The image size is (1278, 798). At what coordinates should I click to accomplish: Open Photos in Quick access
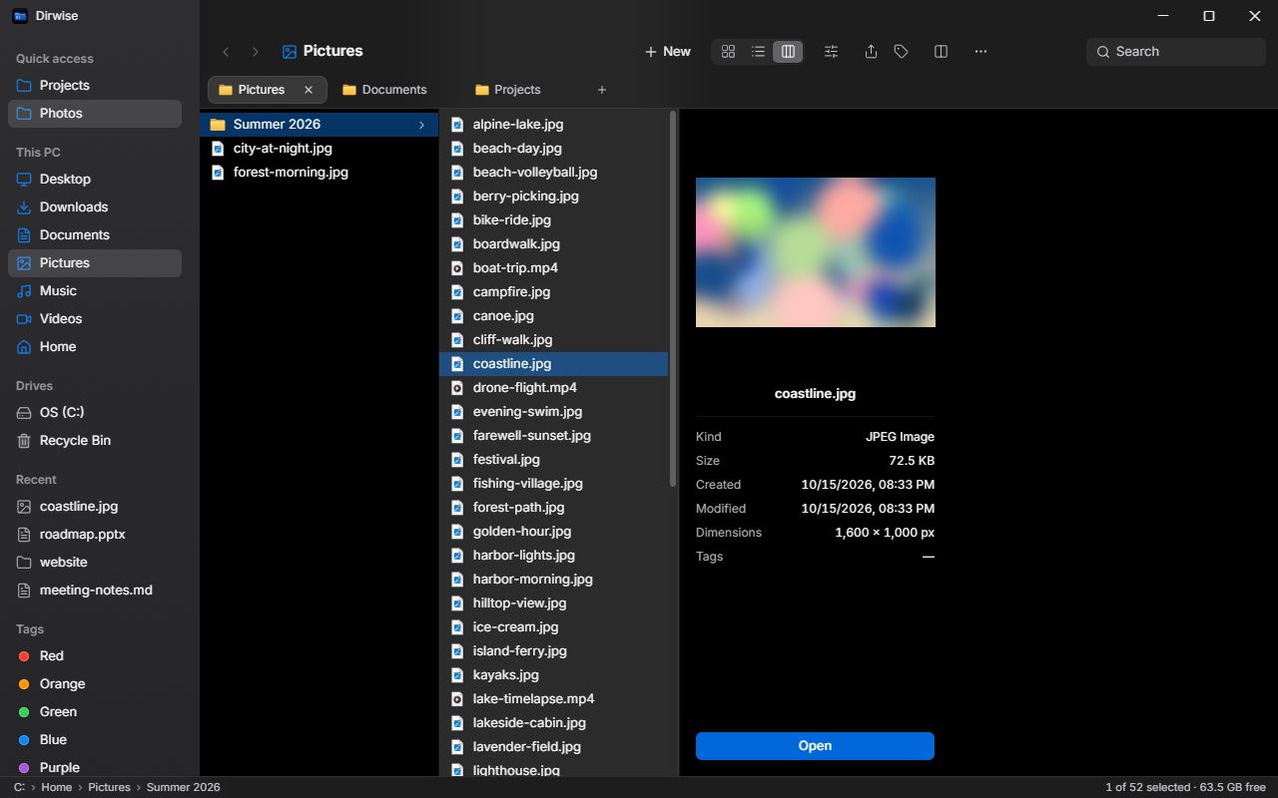pyautogui.click(x=95, y=114)
